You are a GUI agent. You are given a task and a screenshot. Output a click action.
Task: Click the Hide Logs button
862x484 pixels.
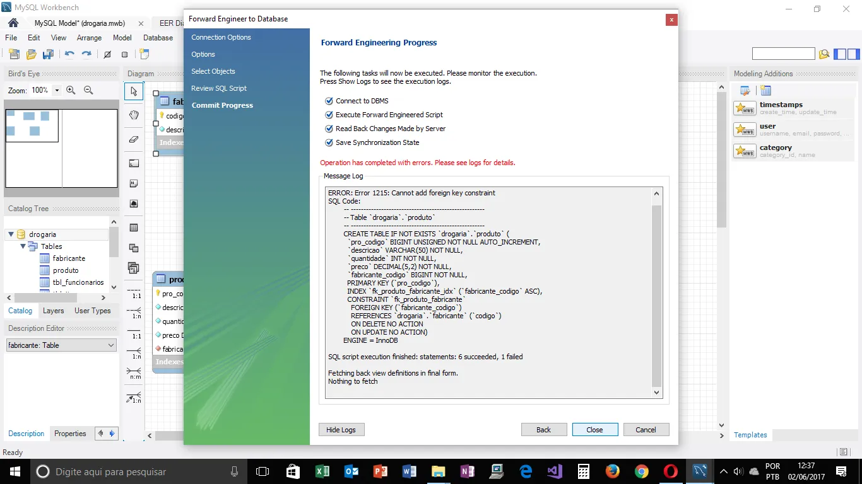coord(341,430)
